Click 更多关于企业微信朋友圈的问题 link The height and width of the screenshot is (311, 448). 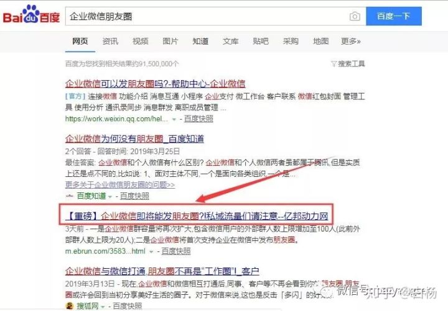point(120,185)
